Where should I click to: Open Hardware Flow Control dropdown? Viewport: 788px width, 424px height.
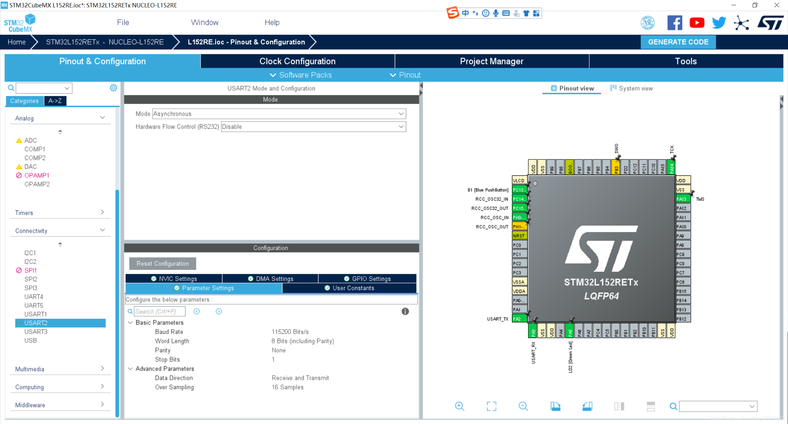313,127
